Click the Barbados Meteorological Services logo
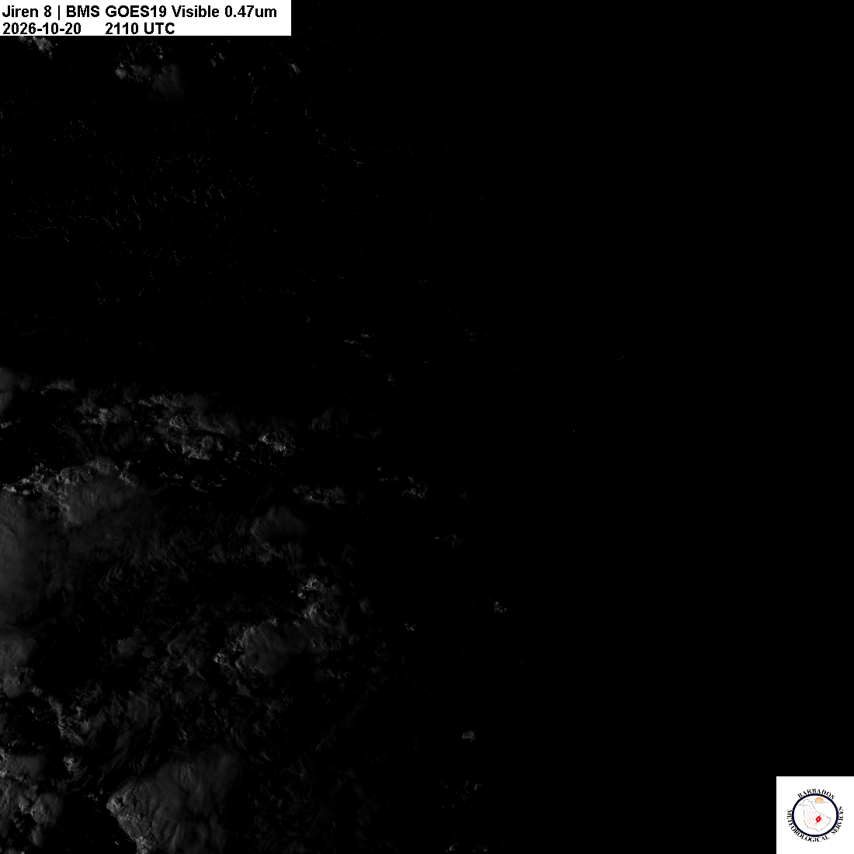 click(x=814, y=814)
